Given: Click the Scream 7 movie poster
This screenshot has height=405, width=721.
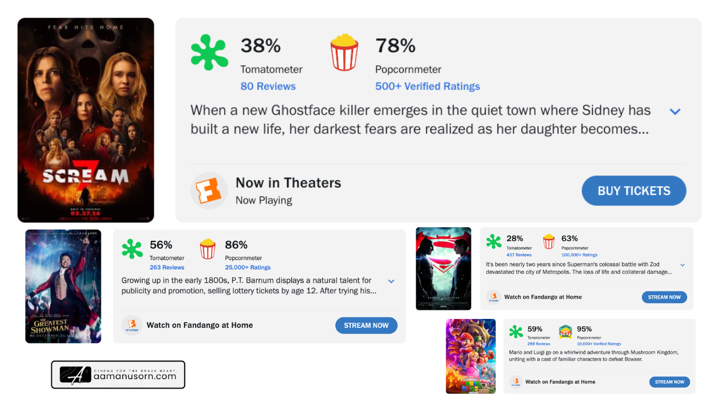Looking at the screenshot, I should coord(86,120).
